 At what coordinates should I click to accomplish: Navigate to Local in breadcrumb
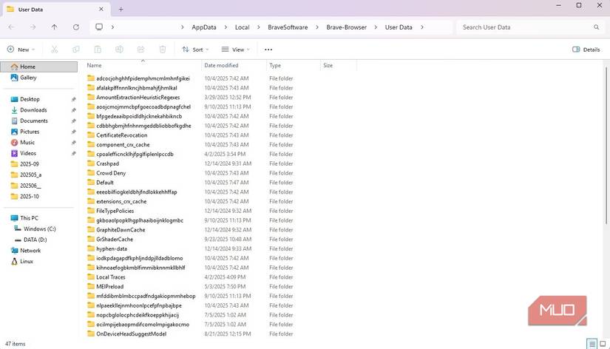242,27
